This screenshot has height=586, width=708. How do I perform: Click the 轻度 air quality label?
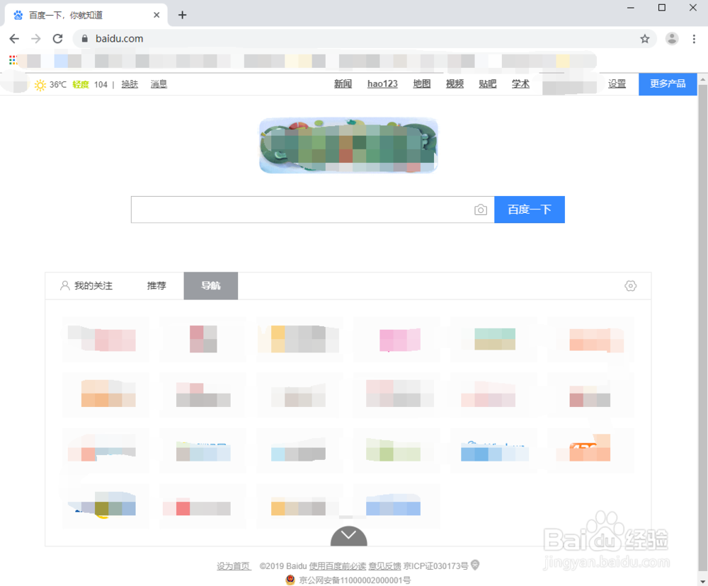(x=81, y=84)
